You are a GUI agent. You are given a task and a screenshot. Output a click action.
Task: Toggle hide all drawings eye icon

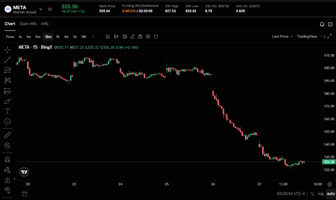(x=7, y=190)
